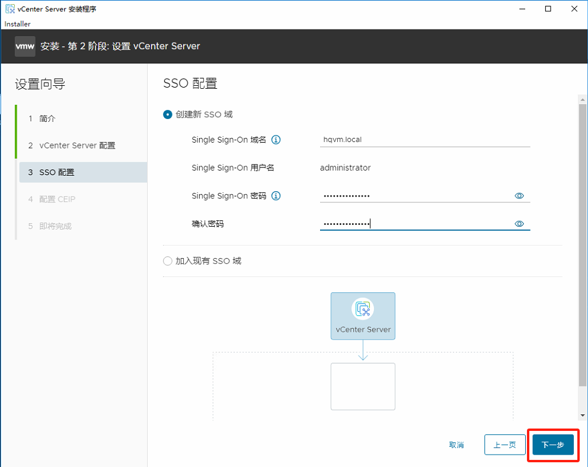This screenshot has height=467, width=588.
Task: Click the 设置向导 sidebar heading
Action: [x=40, y=84]
